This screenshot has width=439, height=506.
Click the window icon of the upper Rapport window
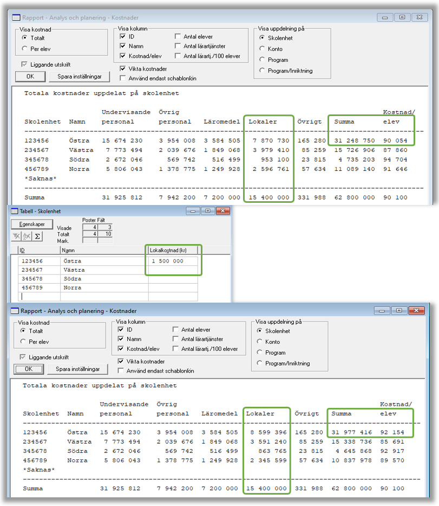coord(16,17)
